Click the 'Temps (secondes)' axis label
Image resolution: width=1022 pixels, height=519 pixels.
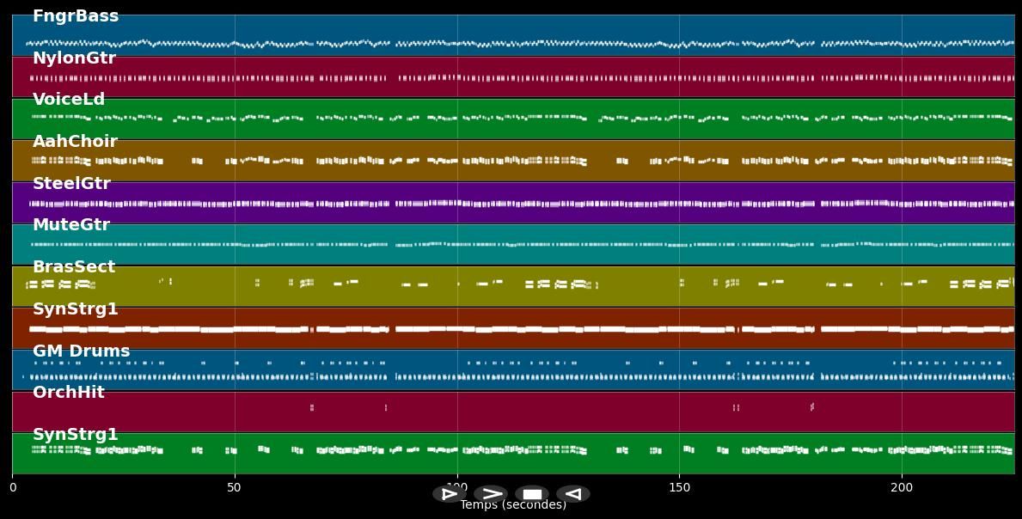pyautogui.click(x=513, y=505)
